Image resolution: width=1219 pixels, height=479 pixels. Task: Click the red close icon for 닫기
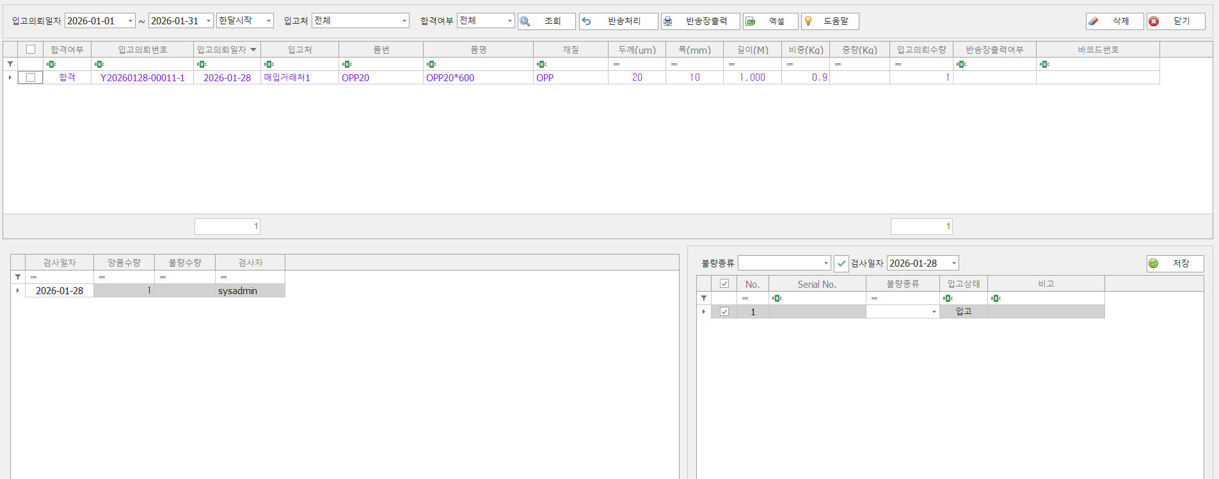tap(1154, 21)
